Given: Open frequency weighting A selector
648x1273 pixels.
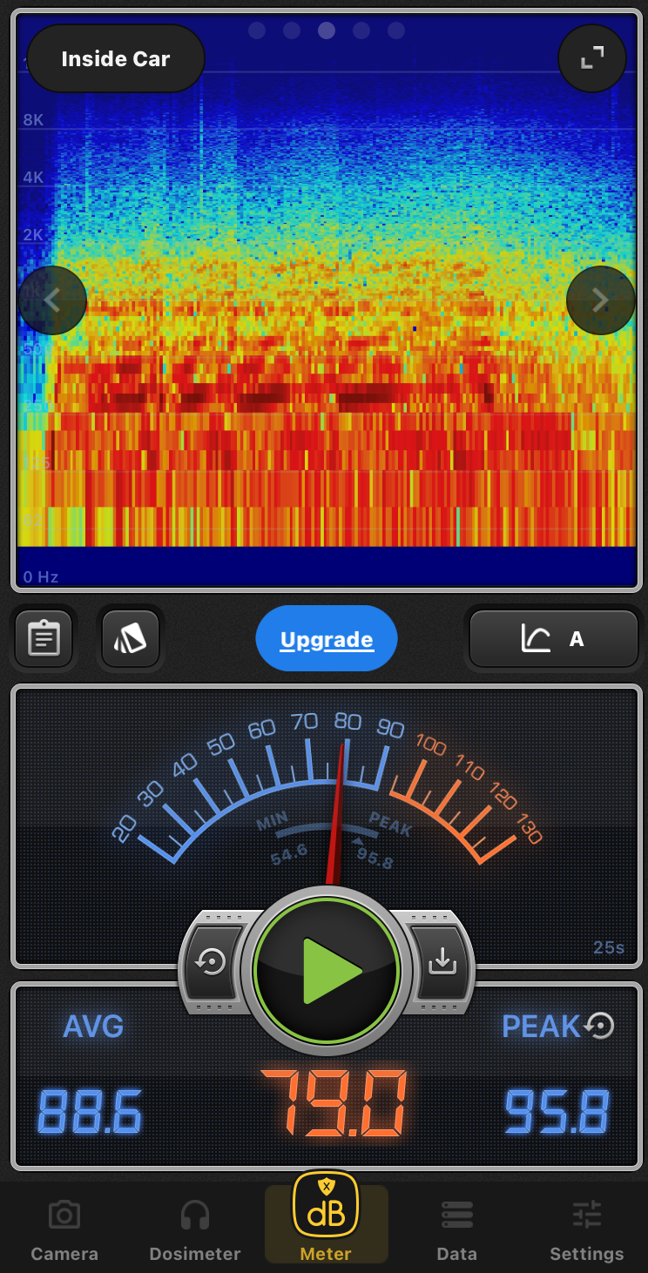Looking at the screenshot, I should click(554, 639).
